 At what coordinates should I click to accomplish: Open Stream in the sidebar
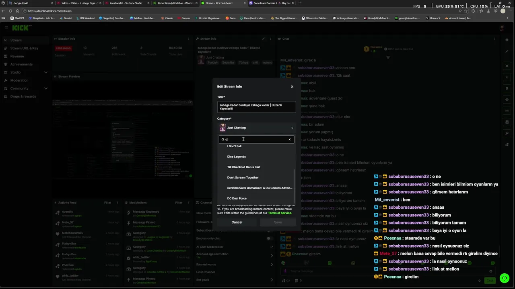point(25,40)
